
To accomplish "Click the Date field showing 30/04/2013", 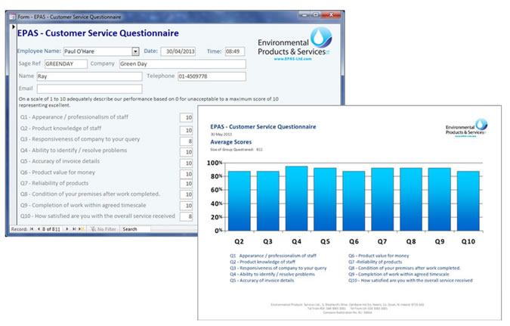I will 178,51.
